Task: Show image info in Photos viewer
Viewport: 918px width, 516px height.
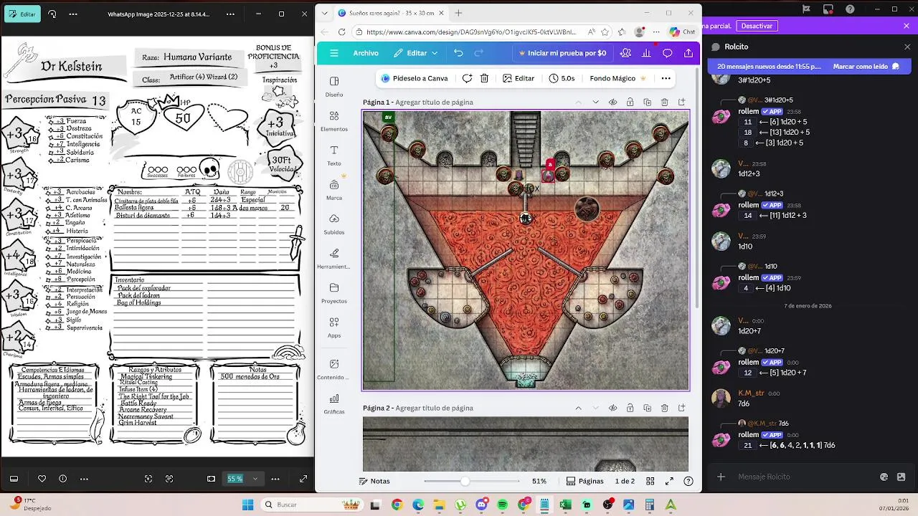Action: [x=62, y=479]
